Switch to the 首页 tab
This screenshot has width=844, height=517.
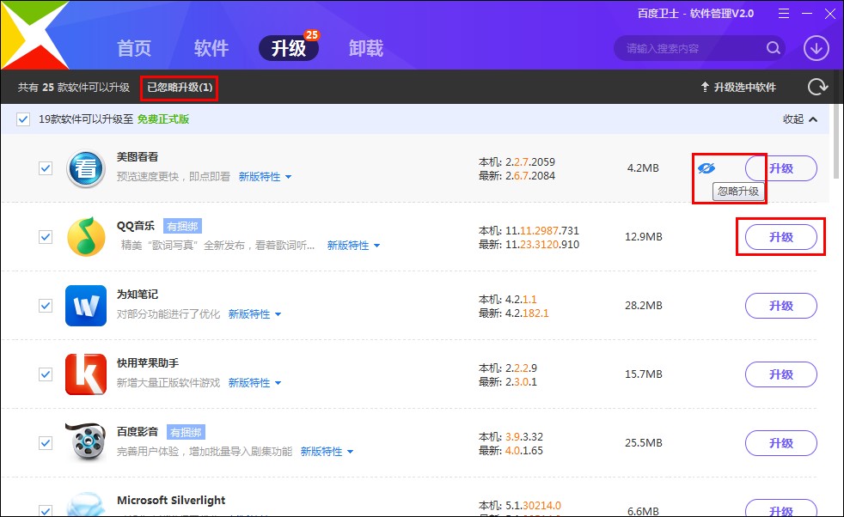tap(134, 48)
